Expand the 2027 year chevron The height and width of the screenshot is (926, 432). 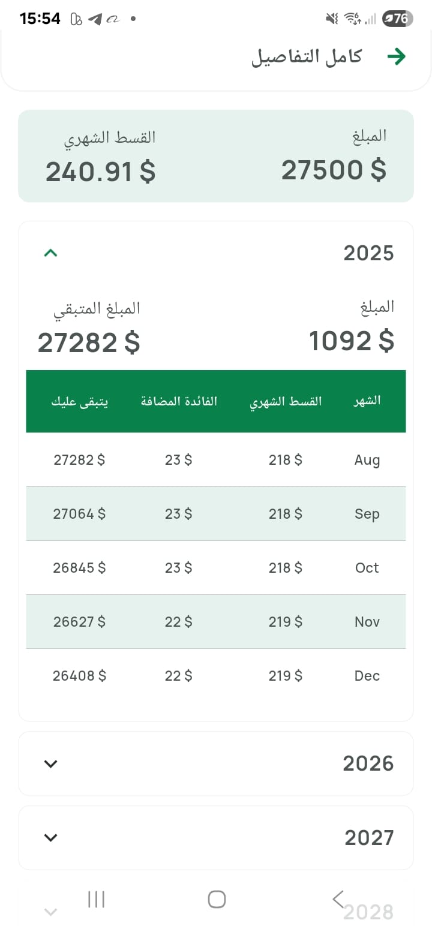(x=51, y=838)
